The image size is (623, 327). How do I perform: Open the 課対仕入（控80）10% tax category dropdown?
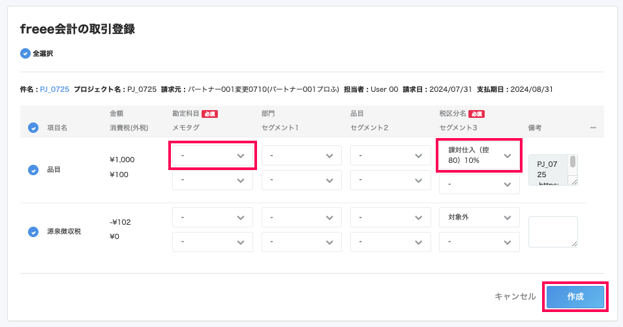coord(479,155)
